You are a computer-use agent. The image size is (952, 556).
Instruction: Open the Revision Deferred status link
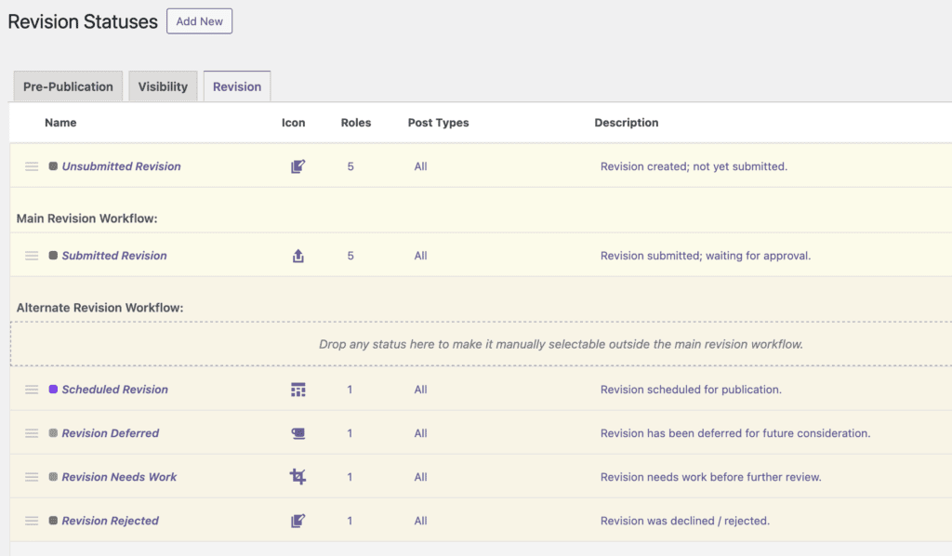(111, 433)
